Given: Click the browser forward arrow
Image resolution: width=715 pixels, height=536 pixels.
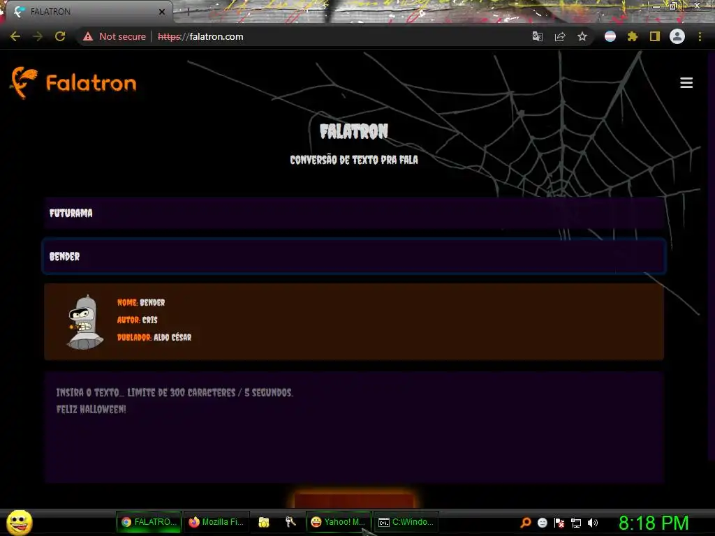Looking at the screenshot, I should [38, 36].
